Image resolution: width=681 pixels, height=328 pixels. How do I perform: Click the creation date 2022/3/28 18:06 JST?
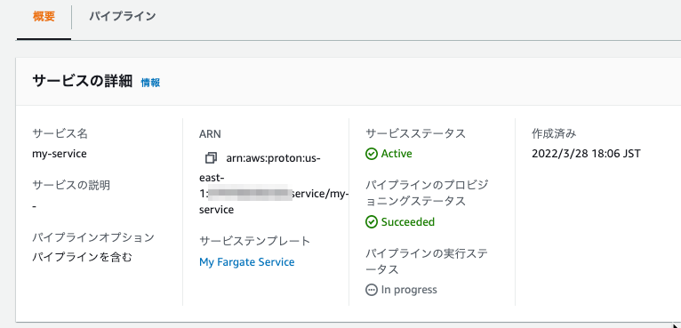586,154
